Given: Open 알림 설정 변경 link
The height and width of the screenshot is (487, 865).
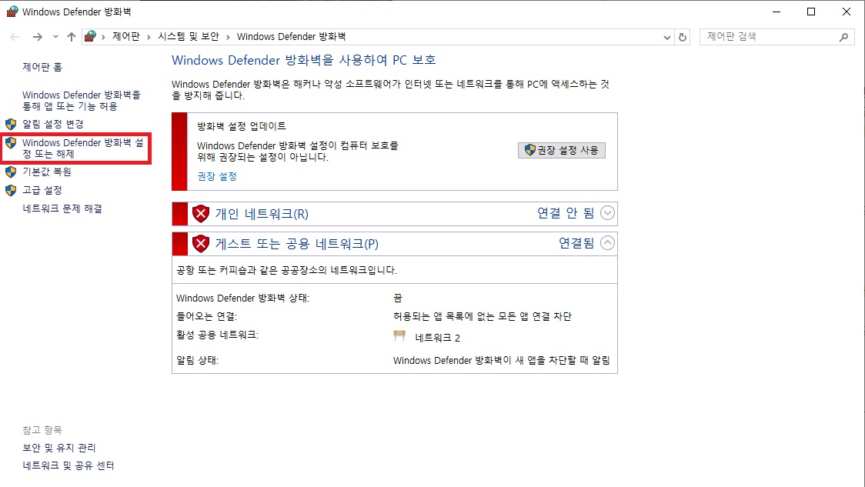Looking at the screenshot, I should tap(53, 124).
